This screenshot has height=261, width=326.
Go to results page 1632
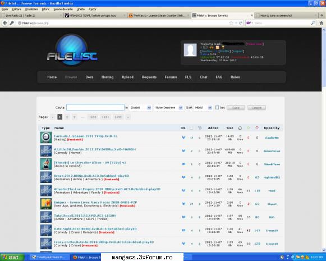[x=118, y=117]
